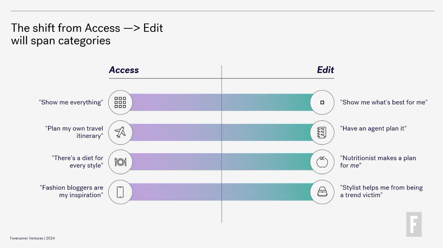Select "Show me what's best for me" text
The width and height of the screenshot is (443, 248).
coord(384,102)
